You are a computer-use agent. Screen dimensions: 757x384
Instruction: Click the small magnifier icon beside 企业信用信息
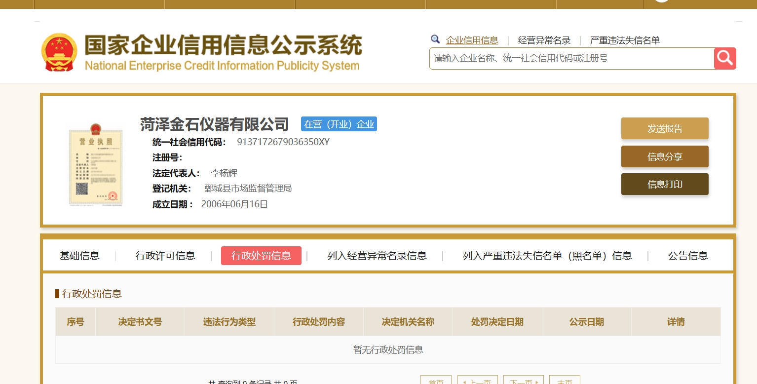(435, 39)
